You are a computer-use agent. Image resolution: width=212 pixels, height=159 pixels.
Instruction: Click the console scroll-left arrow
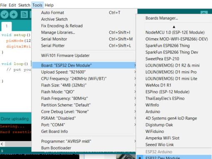[2, 144]
